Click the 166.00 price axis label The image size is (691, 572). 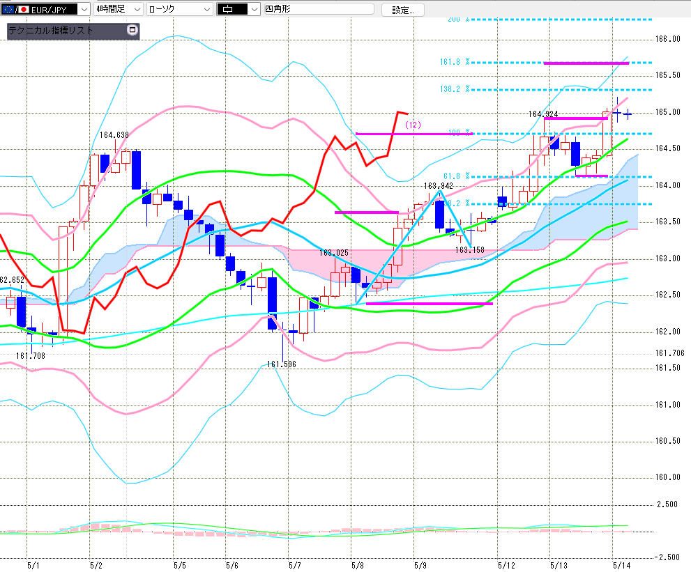tap(668, 39)
